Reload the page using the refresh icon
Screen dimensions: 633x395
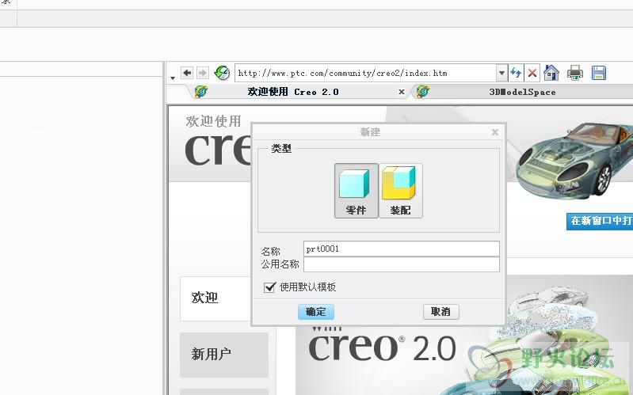222,73
